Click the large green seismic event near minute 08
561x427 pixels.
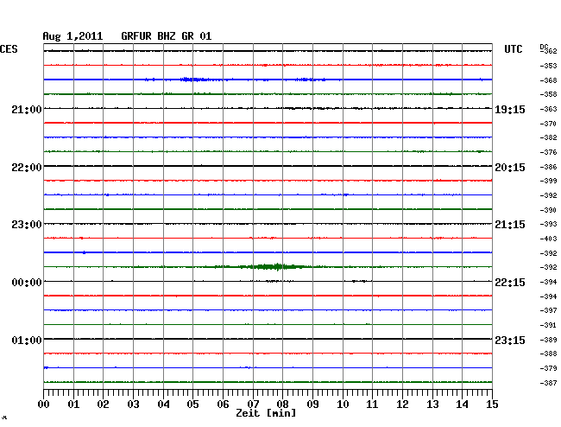[x=277, y=267]
